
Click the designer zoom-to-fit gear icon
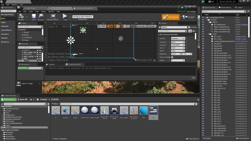(x=154, y=60)
